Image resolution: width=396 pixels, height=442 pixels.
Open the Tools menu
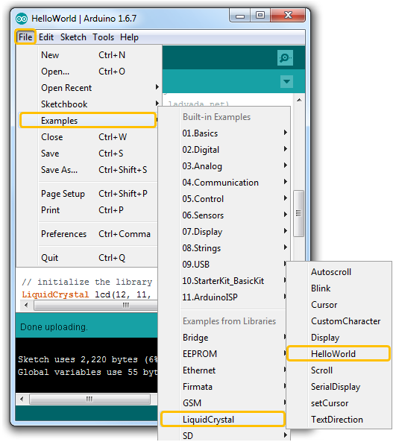tap(103, 37)
